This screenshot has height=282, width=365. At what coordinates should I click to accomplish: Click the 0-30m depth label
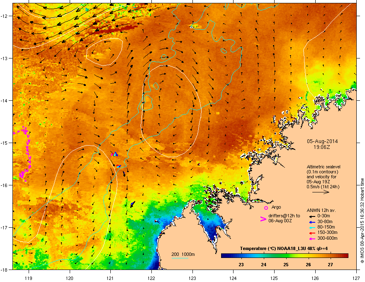tap(324, 216)
